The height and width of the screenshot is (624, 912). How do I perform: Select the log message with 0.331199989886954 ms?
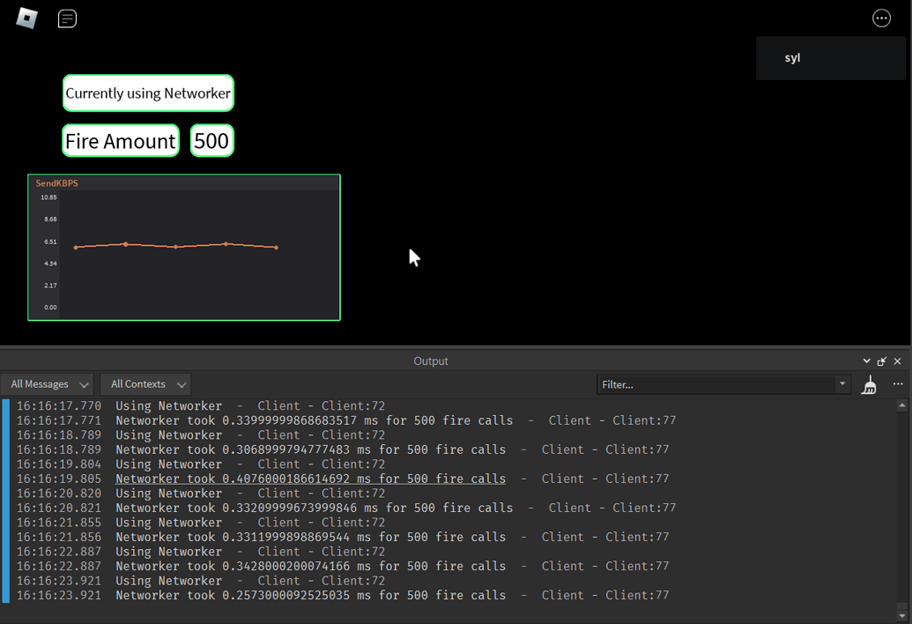coord(310,537)
